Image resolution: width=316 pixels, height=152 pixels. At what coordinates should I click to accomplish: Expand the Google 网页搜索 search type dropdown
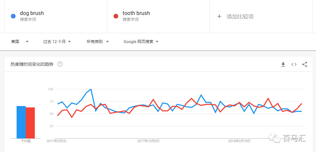pos(141,42)
